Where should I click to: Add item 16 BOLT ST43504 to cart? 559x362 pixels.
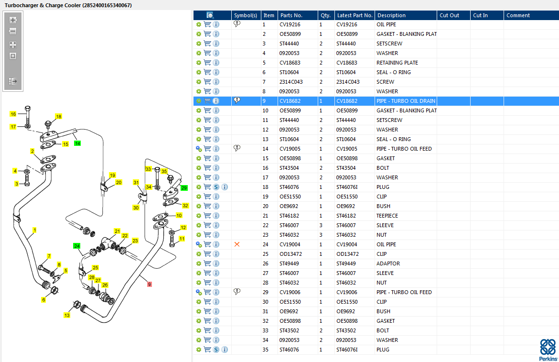(x=207, y=168)
